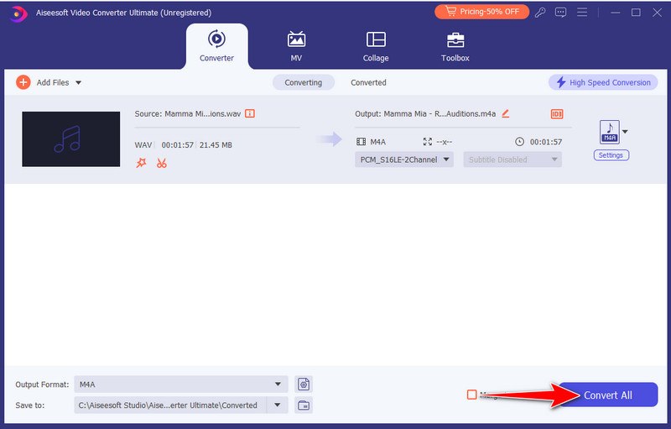Viewport: 671px width, 429px height.
Task: Click the source file info icon
Action: tap(250, 113)
